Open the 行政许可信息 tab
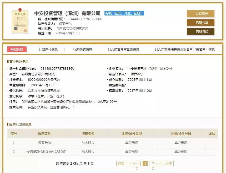The image size is (226, 173). 48,49
